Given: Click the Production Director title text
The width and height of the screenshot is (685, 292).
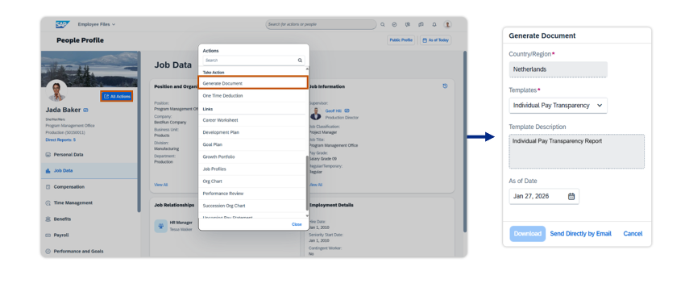Looking at the screenshot, I should 342,118.
